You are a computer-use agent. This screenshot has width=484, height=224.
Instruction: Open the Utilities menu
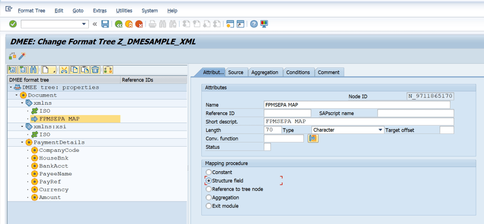click(x=124, y=10)
